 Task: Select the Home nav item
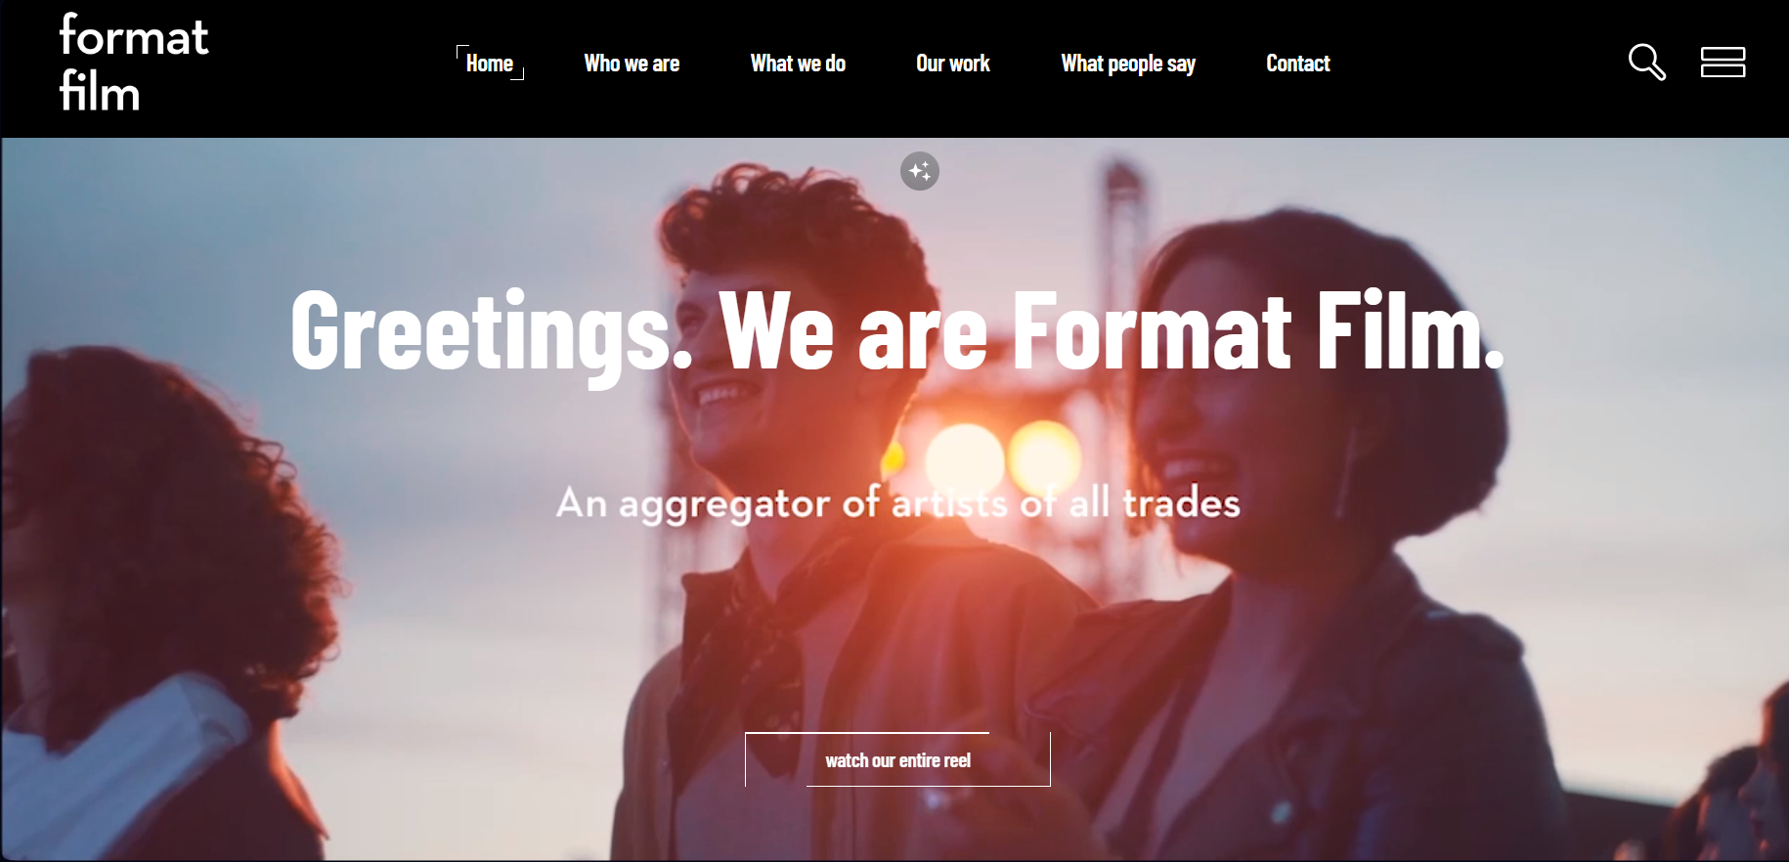(490, 64)
